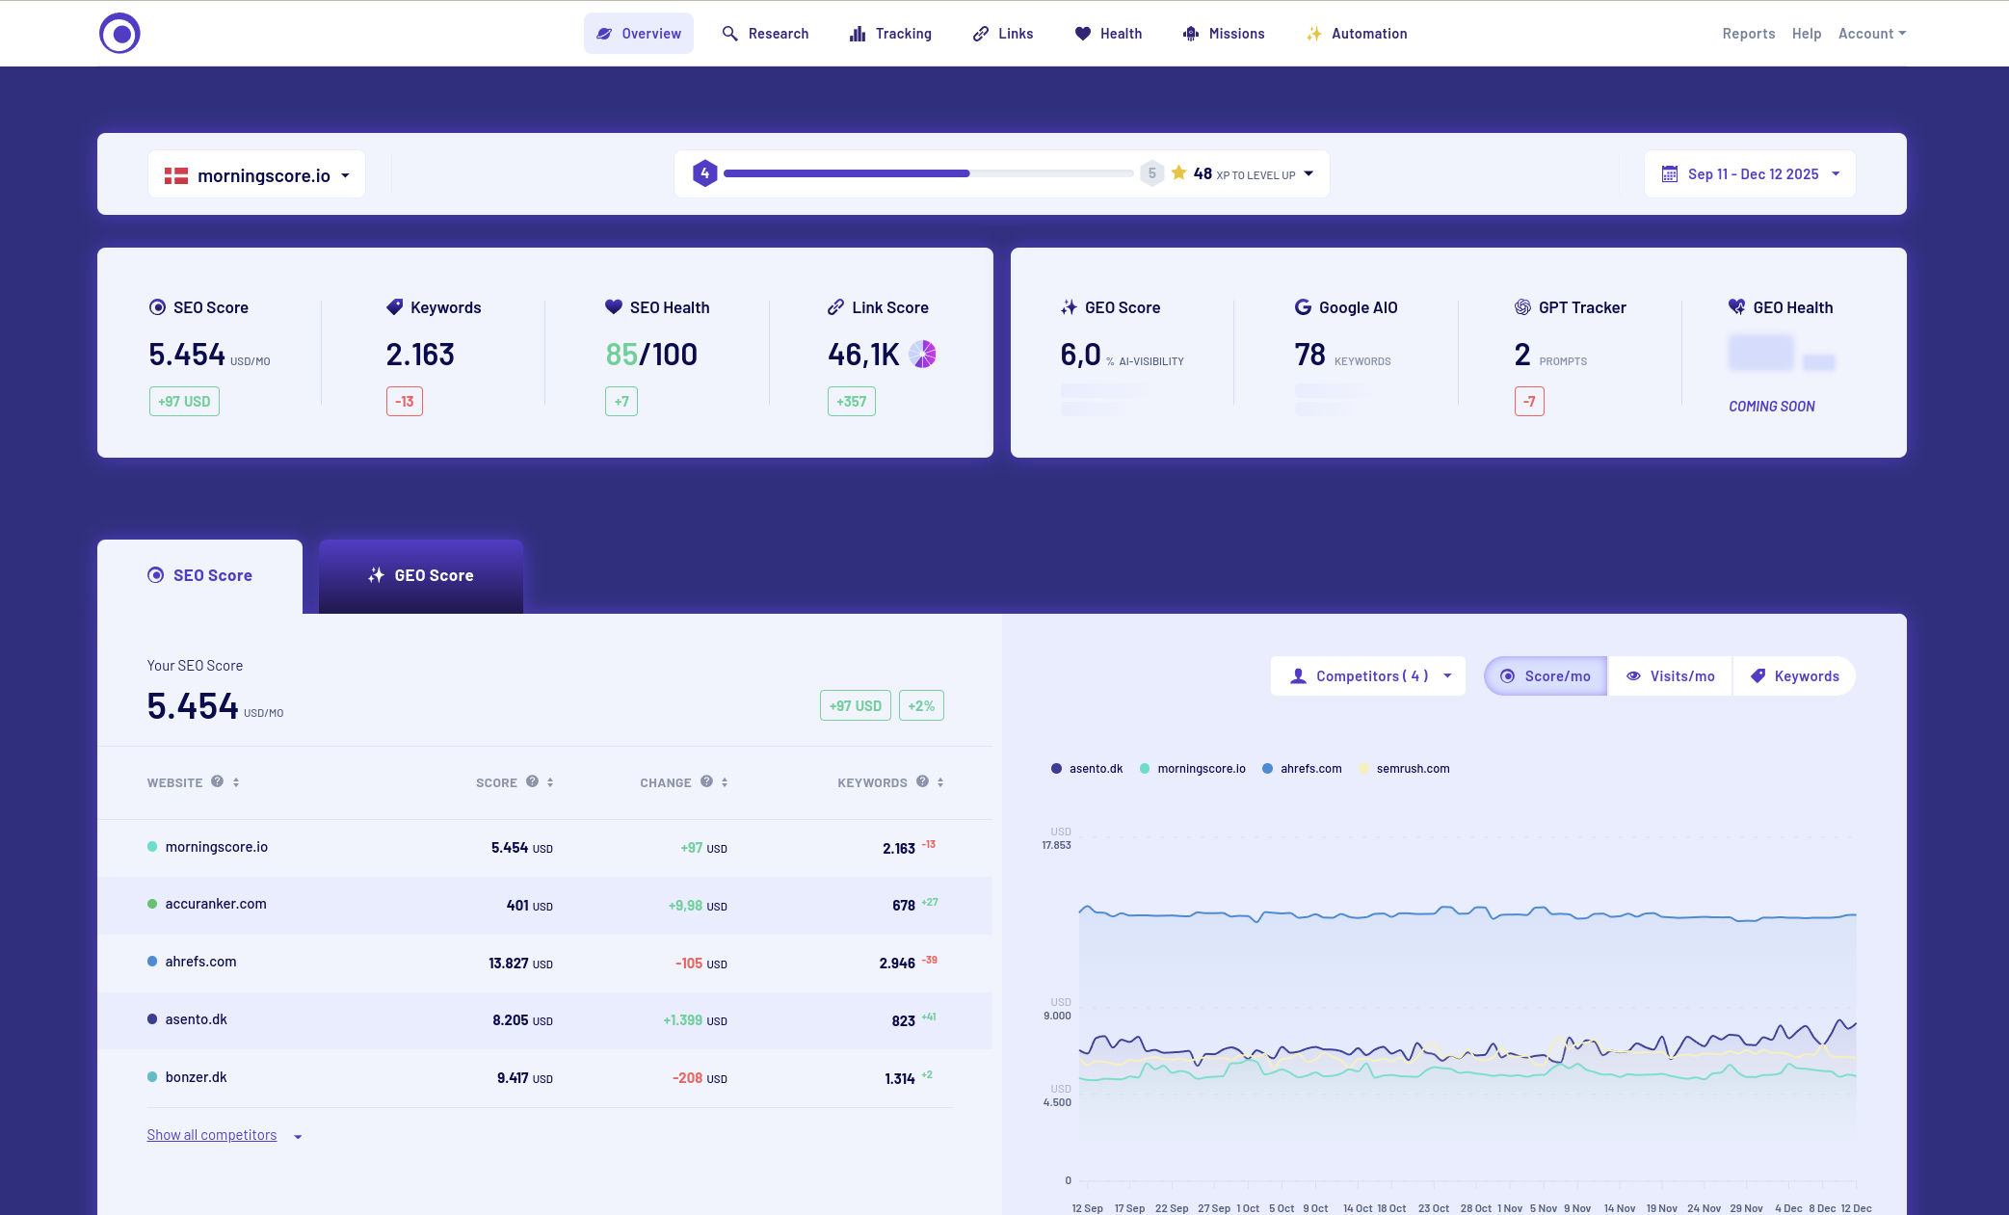Screen dimensions: 2009x1215
Task: Expand the Competitors ( 4 ) dropdown
Action: click(x=1367, y=675)
